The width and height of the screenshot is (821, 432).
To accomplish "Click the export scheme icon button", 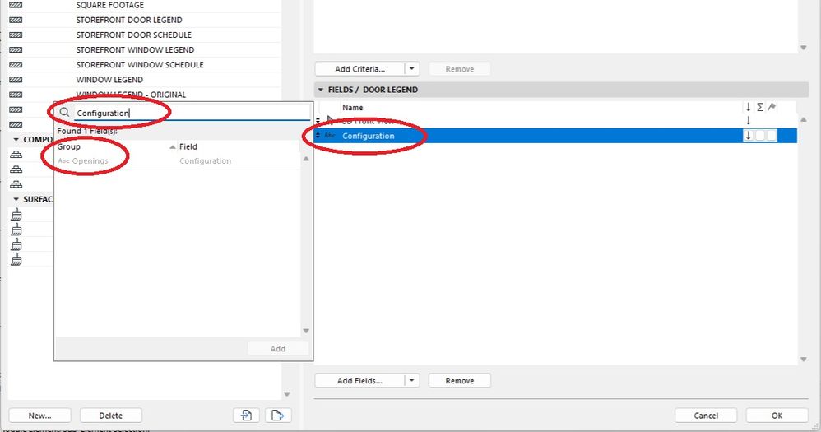I will point(277,416).
